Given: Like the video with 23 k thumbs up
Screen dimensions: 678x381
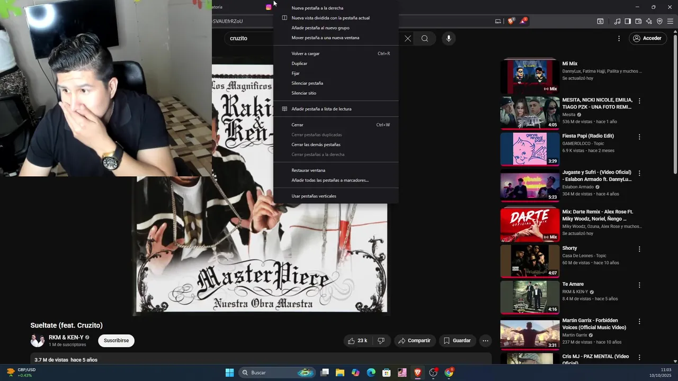Looking at the screenshot, I should click(x=358, y=341).
